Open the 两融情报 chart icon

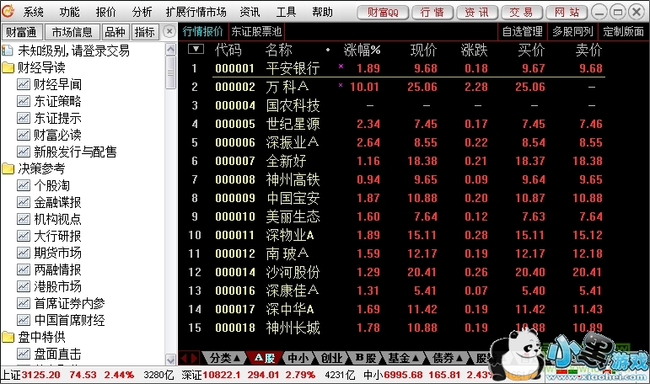coord(24,269)
